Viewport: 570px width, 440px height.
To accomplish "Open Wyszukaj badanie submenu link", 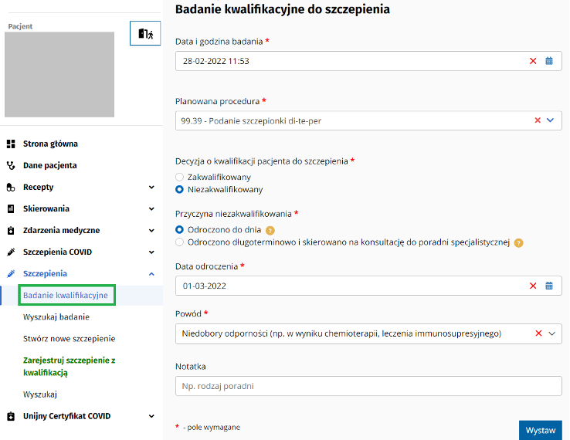I will (56, 317).
